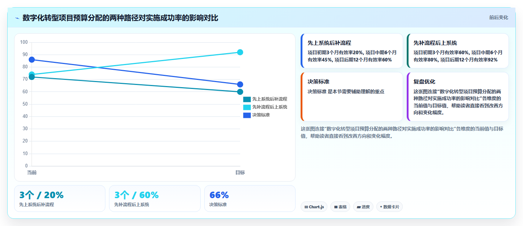Click the summary paragraph below the info cards

[402, 132]
